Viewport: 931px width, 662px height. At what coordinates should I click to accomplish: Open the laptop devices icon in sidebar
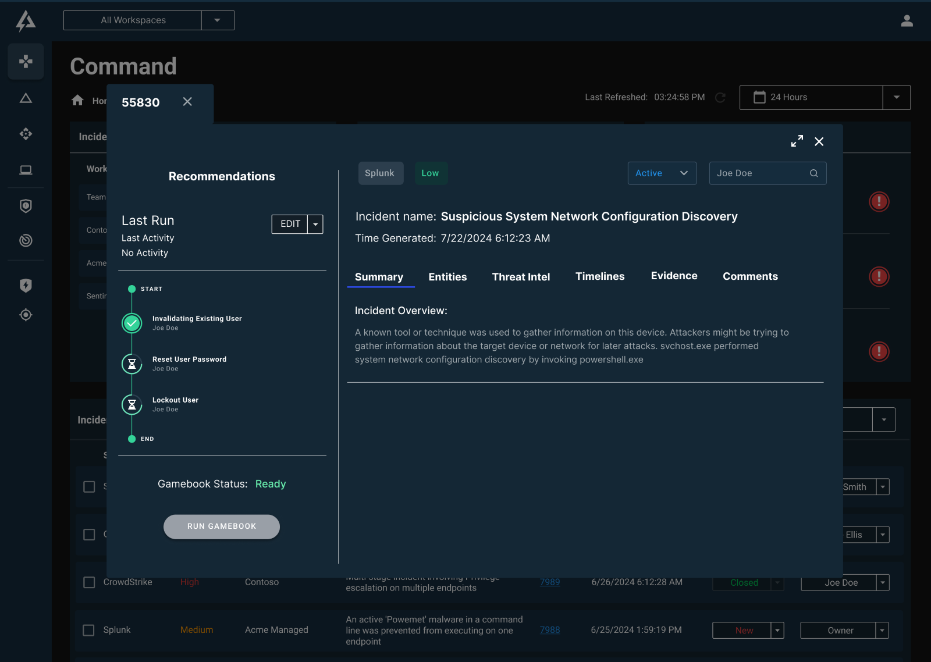point(26,170)
